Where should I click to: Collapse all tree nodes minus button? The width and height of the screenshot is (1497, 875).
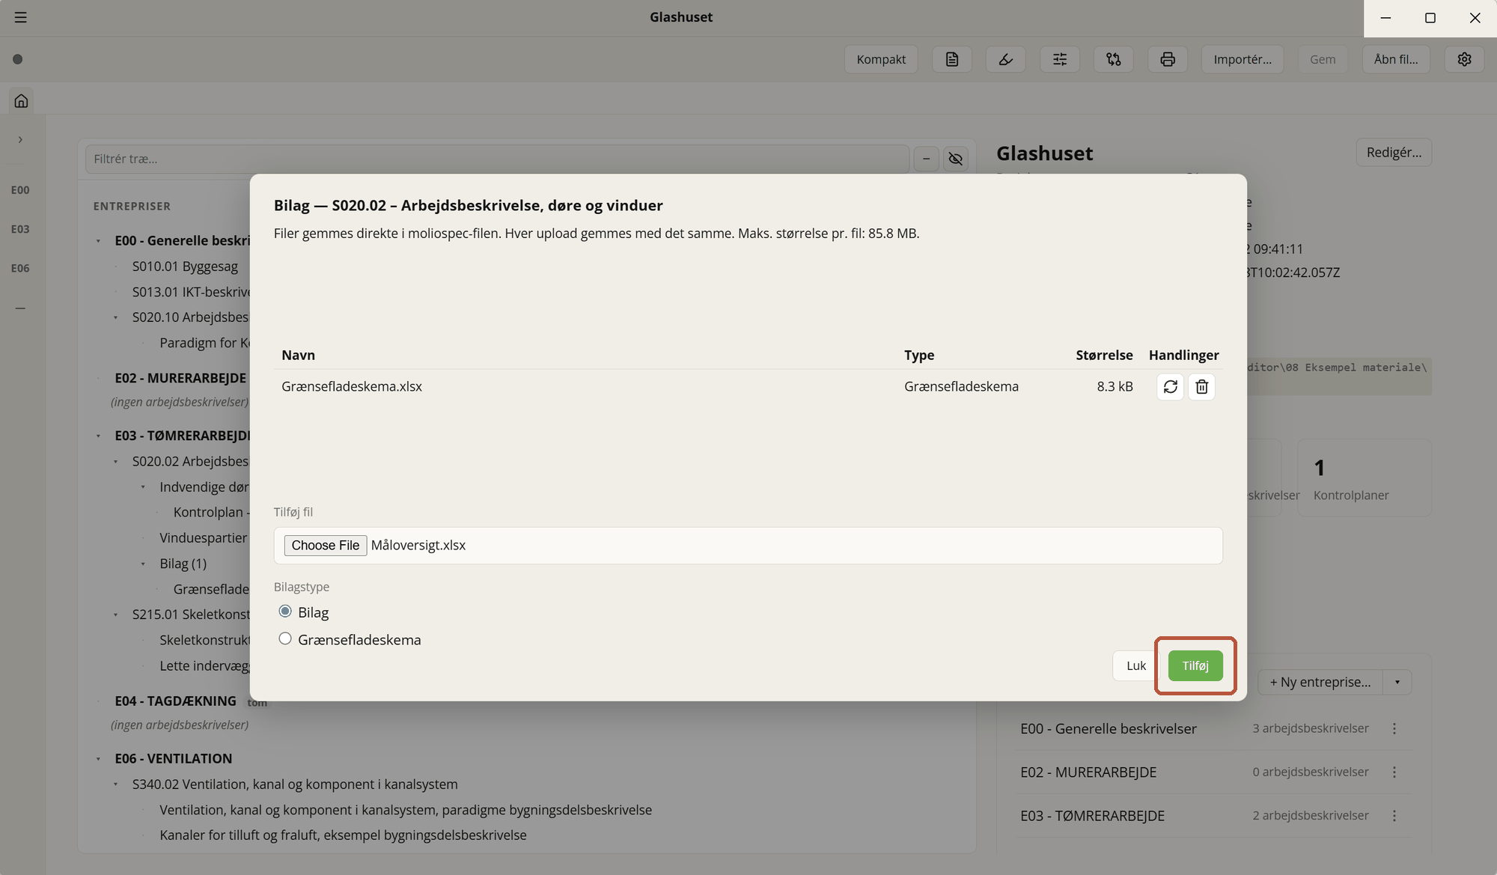point(927,159)
